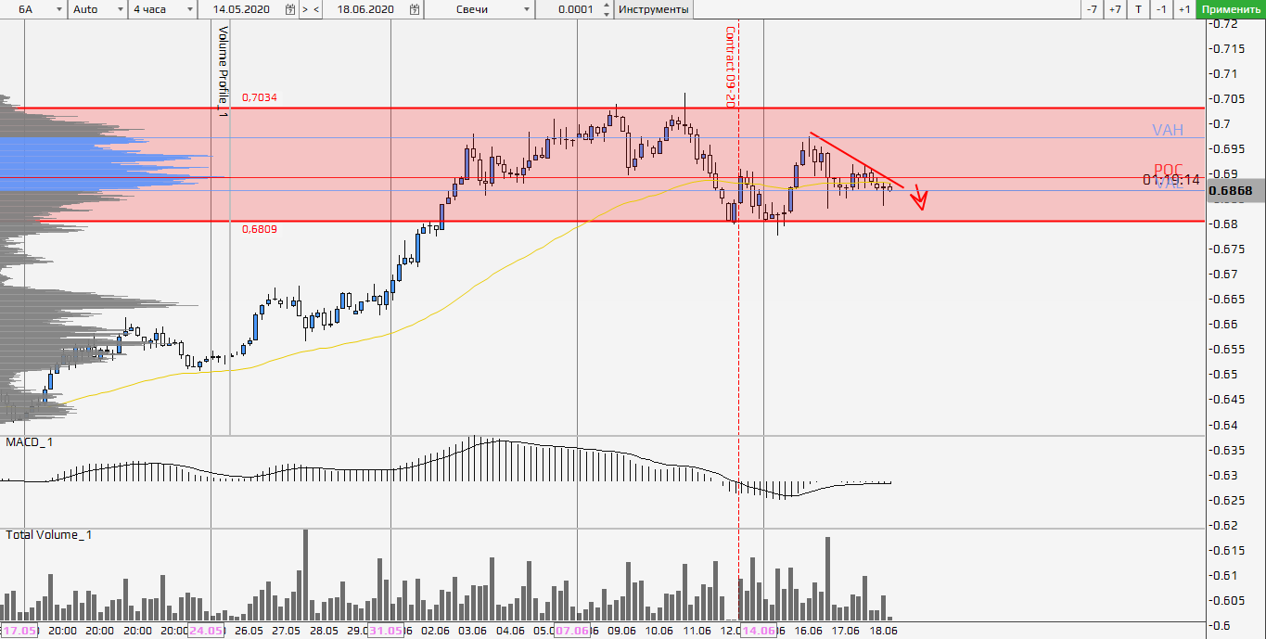Click the -1 day button

[1161, 9]
